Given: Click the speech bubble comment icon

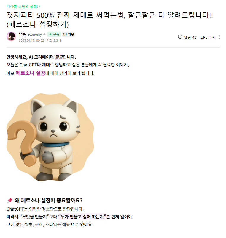Looking at the screenshot, I should (180, 37).
